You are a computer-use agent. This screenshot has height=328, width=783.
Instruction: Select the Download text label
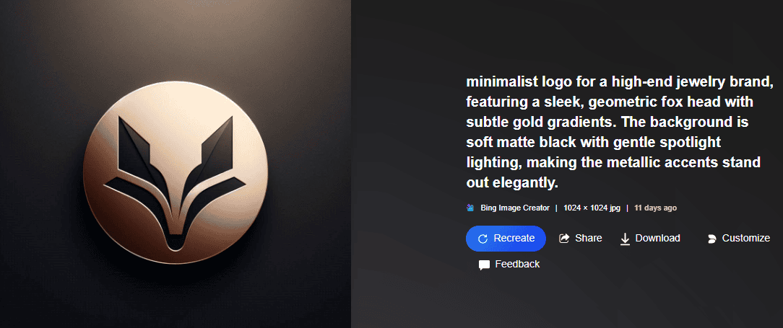click(657, 239)
